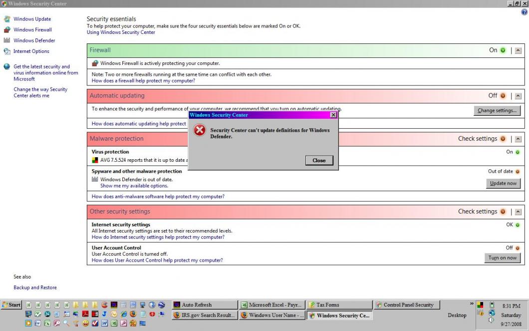Click the blue letter J quick launch icon
Image resolution: width=529 pixels, height=331 pixels.
[104, 314]
